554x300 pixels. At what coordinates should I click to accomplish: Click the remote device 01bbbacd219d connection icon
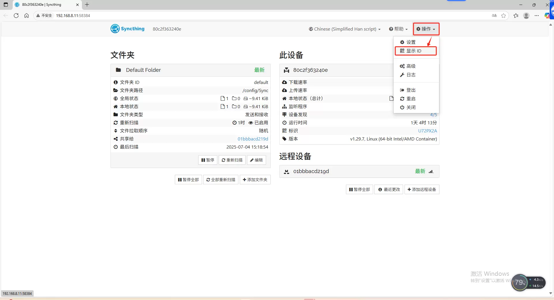pos(431,171)
